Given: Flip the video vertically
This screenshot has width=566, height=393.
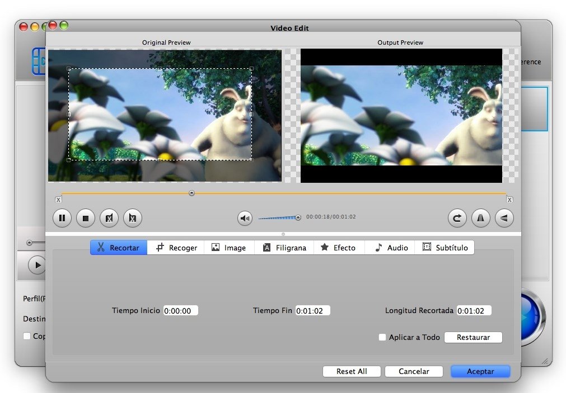Looking at the screenshot, I should tap(504, 218).
